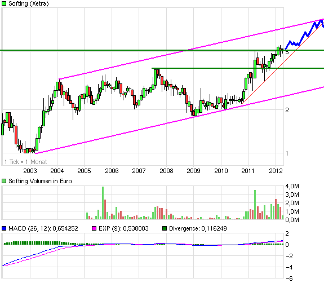Click the 3,0M volume axis label
The height and width of the screenshot is (283, 324).
click(x=292, y=194)
